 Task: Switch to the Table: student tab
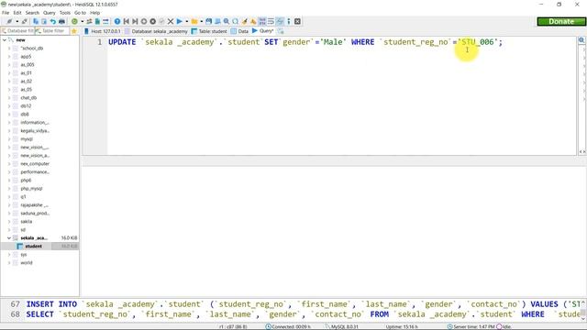point(209,31)
